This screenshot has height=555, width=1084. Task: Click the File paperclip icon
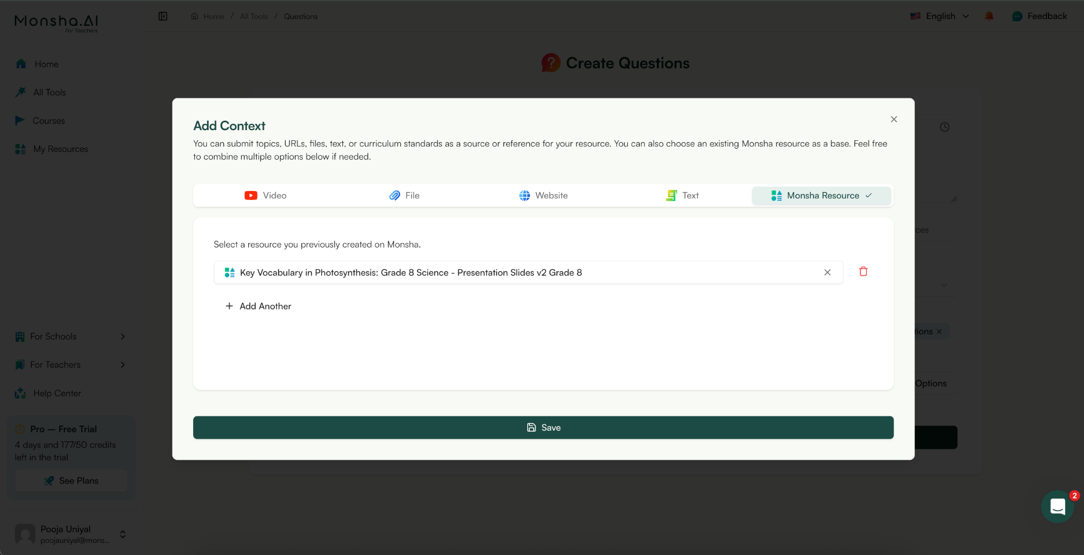(394, 195)
